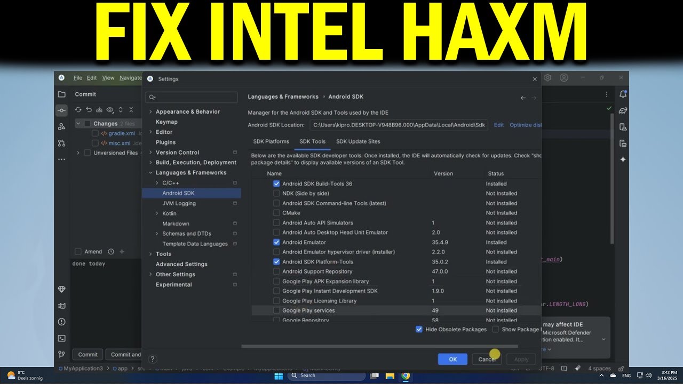Open Notifications bell icon on right sidebar

[623, 94]
